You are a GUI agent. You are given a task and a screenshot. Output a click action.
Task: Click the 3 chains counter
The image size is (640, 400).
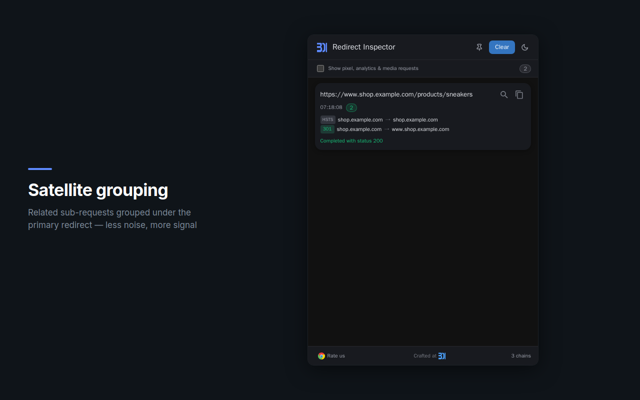[521, 355]
